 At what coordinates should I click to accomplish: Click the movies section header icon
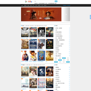point(21,26)
